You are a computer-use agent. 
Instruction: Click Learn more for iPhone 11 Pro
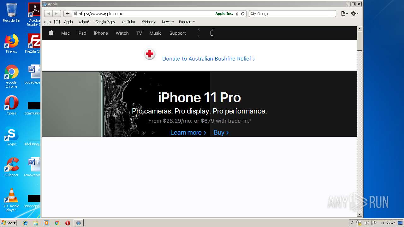coord(188,132)
